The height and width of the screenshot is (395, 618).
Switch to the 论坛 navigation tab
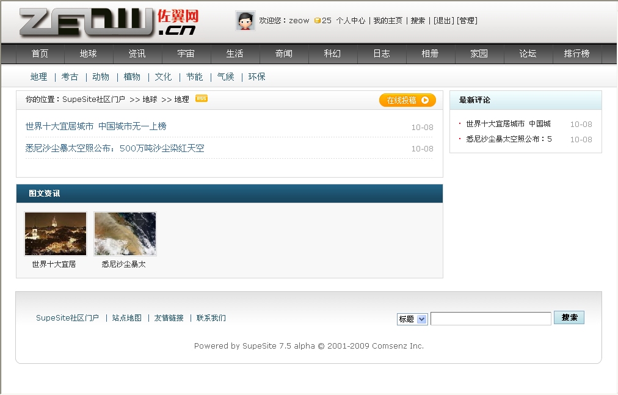point(528,54)
